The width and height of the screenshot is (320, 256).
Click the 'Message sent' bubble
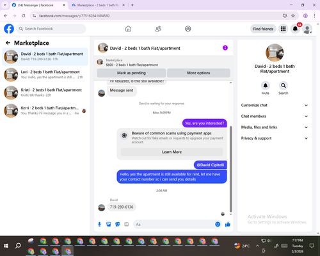[x=122, y=90]
